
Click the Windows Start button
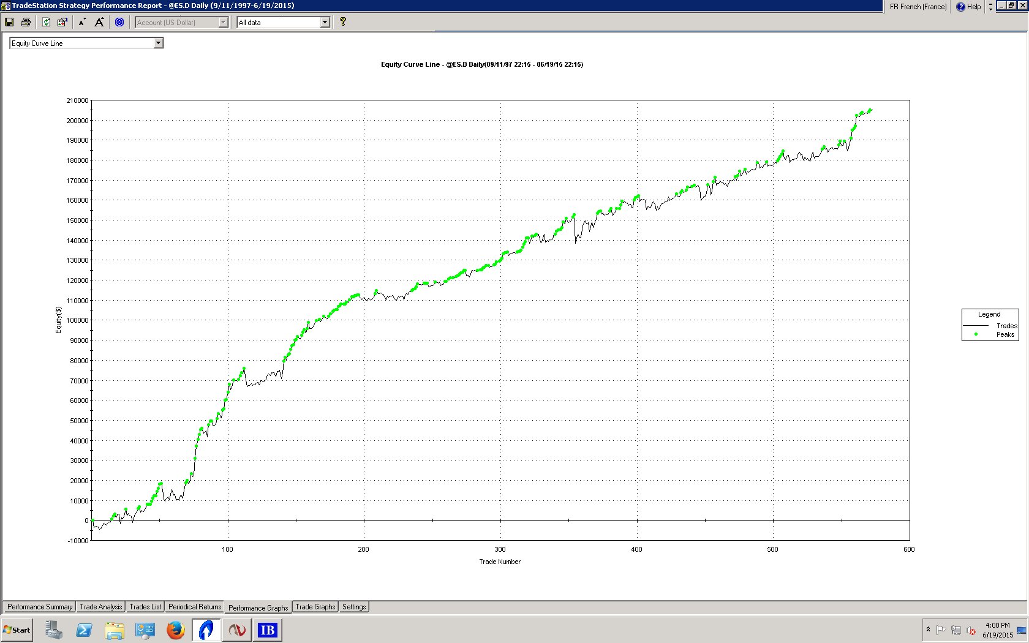17,630
